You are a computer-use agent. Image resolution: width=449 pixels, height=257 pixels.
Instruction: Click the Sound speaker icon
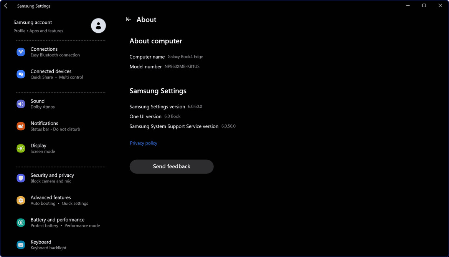point(21,104)
